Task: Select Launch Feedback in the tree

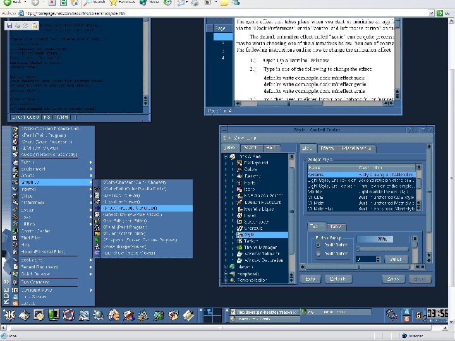Action: [x=263, y=202]
